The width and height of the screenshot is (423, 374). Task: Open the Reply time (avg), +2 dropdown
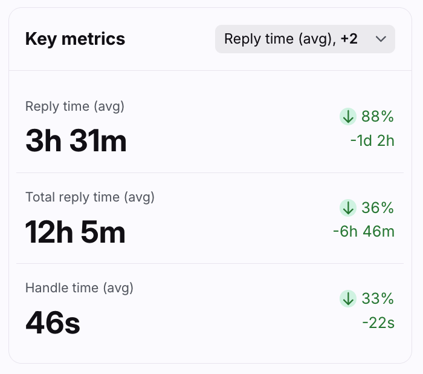305,39
